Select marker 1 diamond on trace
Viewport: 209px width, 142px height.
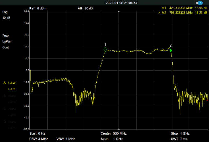pyautogui.click(x=105, y=50)
